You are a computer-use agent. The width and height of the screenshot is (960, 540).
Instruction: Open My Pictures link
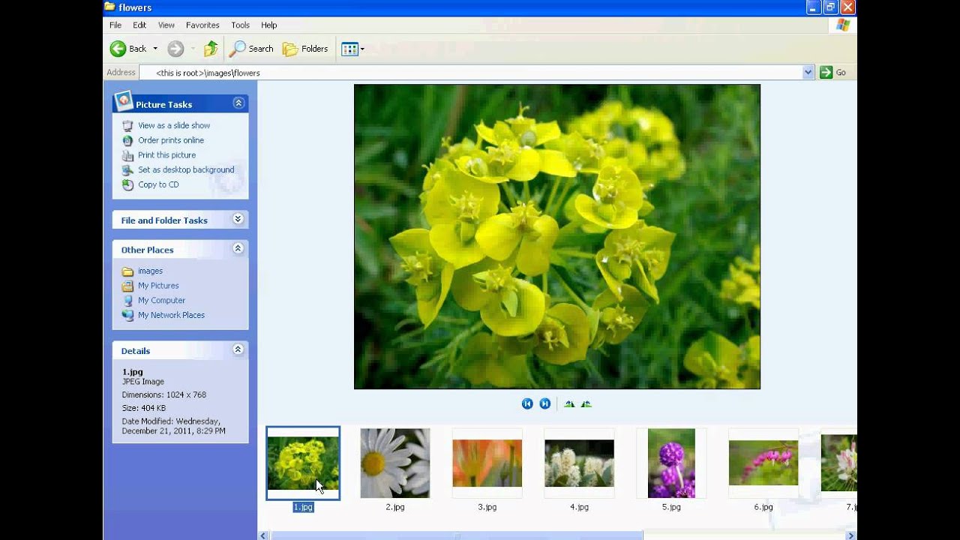158,286
